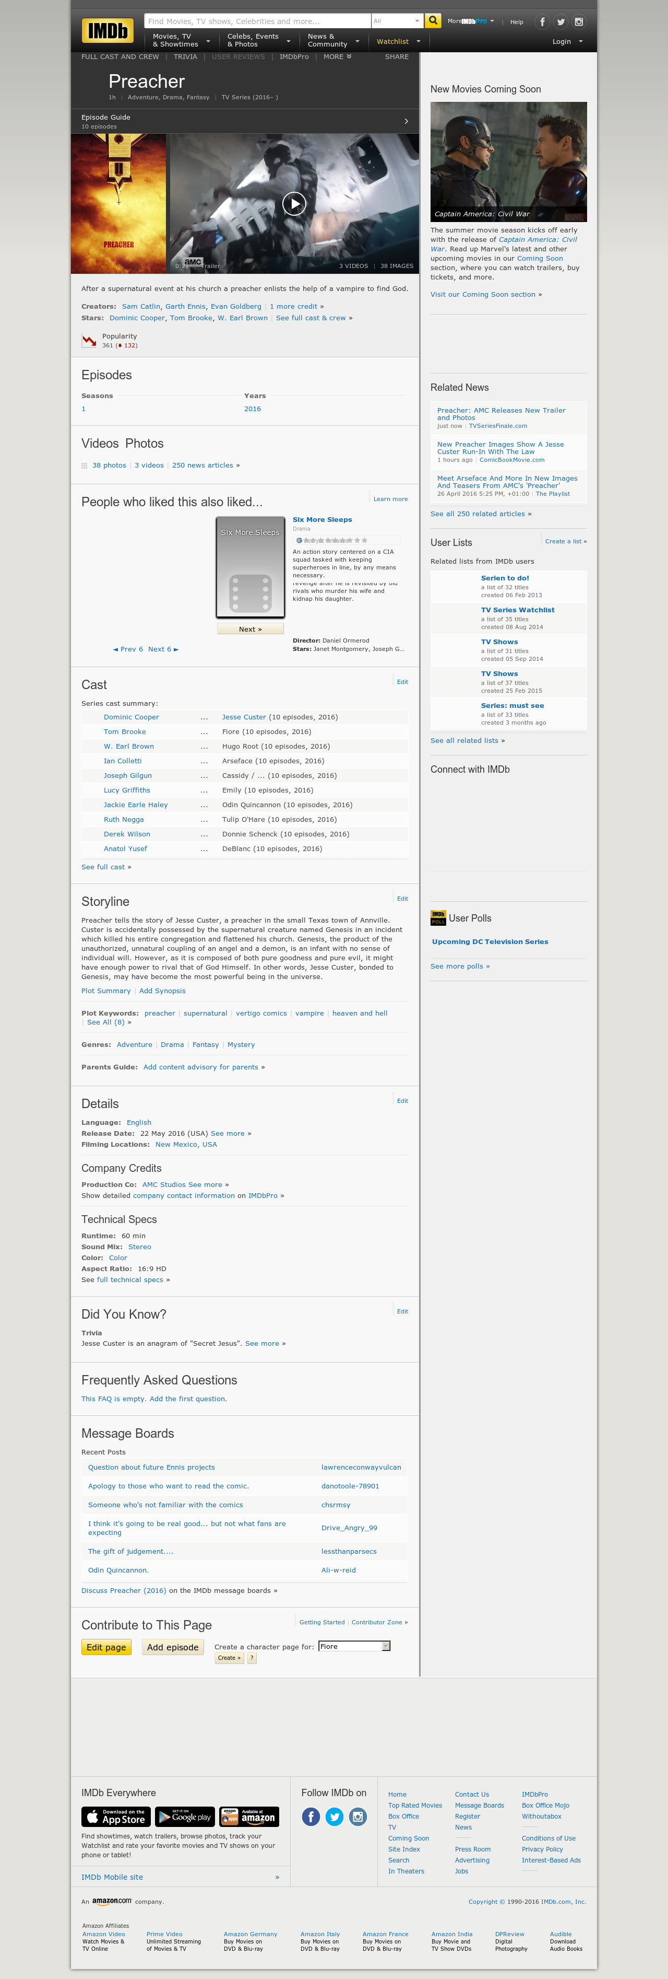Open the search category All dropdown

397,21
